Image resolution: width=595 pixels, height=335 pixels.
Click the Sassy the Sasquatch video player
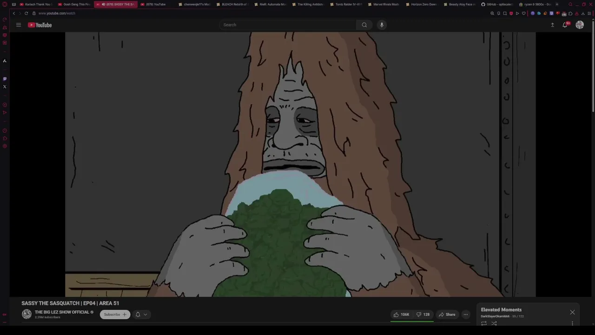pos(300,164)
